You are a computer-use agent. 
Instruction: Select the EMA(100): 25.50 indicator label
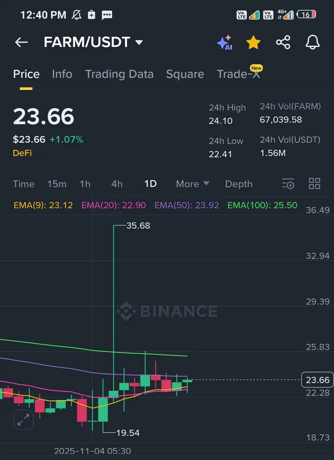pyautogui.click(x=262, y=205)
